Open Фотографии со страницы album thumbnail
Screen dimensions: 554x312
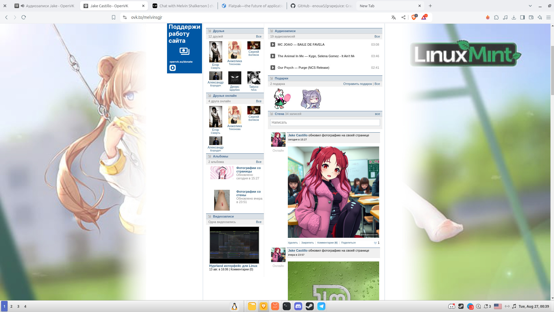pyautogui.click(x=222, y=172)
